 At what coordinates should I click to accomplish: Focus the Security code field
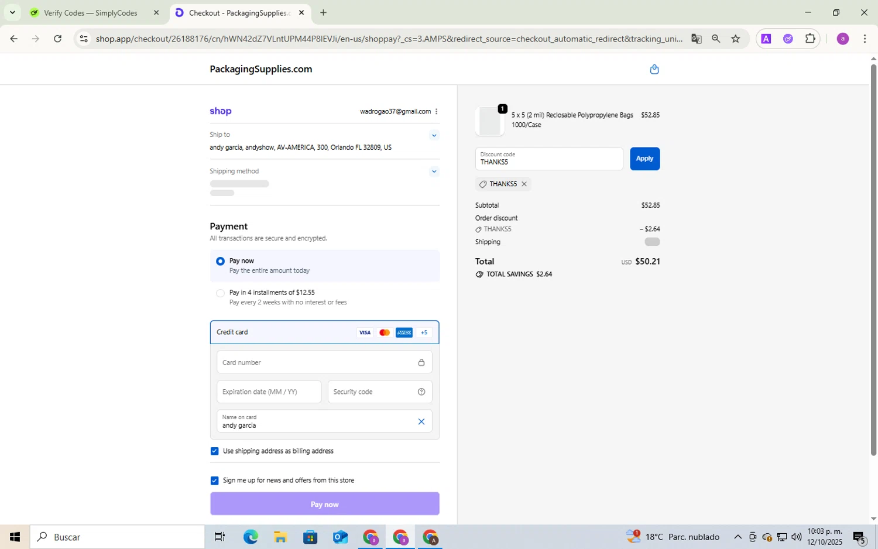380,392
